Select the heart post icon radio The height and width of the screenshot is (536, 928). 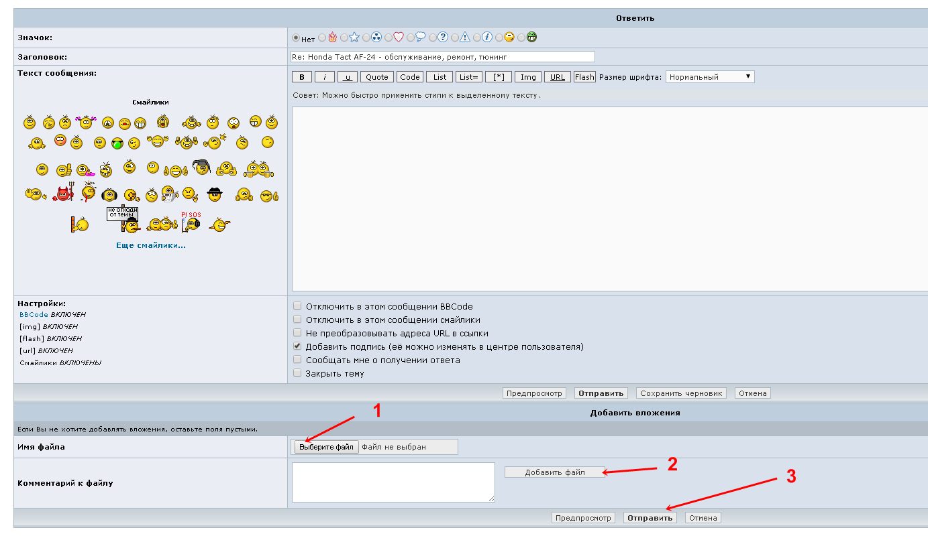point(389,38)
